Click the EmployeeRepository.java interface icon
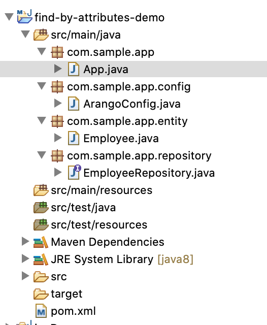The width and height of the screenshot is (267, 325). point(74,172)
